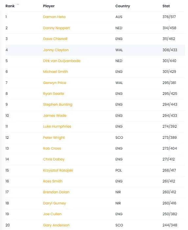
Task: Open Stephen Bunting's profile
Action: 58,105
